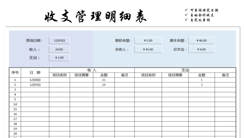This screenshot has width=245, height=138.
Task: Click the 收入 value box showing 24.00
Action: coord(59,49)
